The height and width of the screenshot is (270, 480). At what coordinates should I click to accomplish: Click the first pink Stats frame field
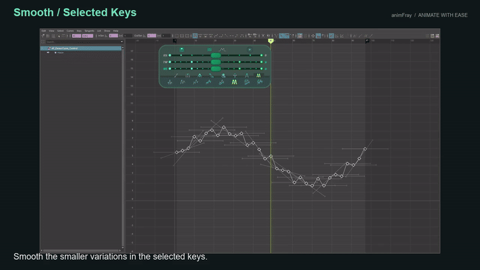77,36
